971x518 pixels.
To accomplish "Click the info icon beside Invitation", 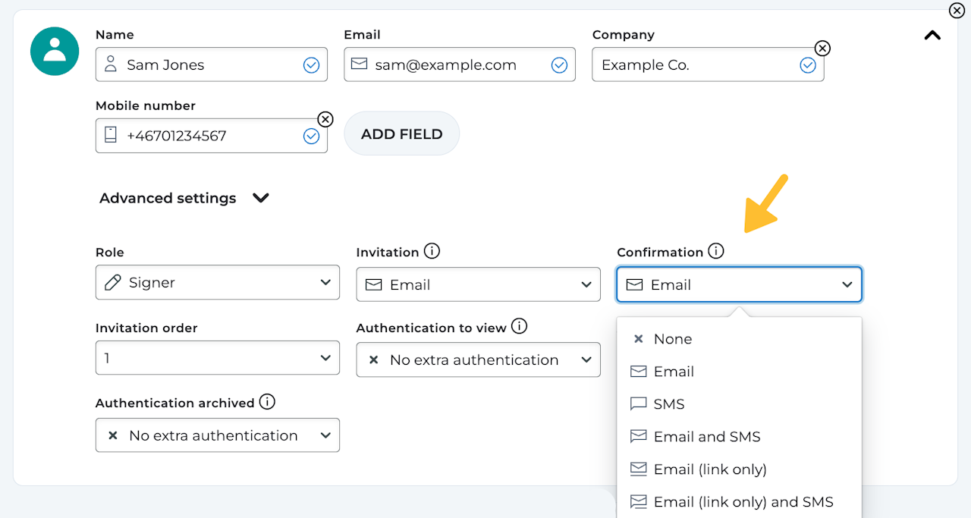I will (432, 251).
